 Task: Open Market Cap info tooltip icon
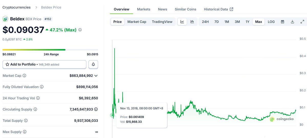coord(24,76)
